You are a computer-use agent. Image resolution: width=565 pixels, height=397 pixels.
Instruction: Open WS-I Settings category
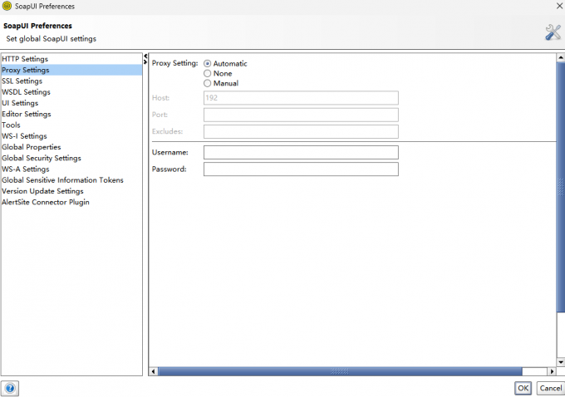tap(71, 136)
